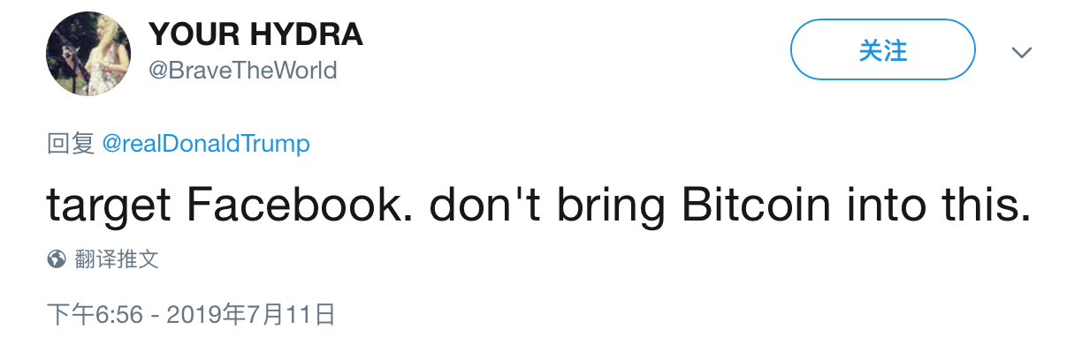This screenshot has width=1082, height=344.
Task: Click the 回复 reply label
Action: click(x=71, y=144)
